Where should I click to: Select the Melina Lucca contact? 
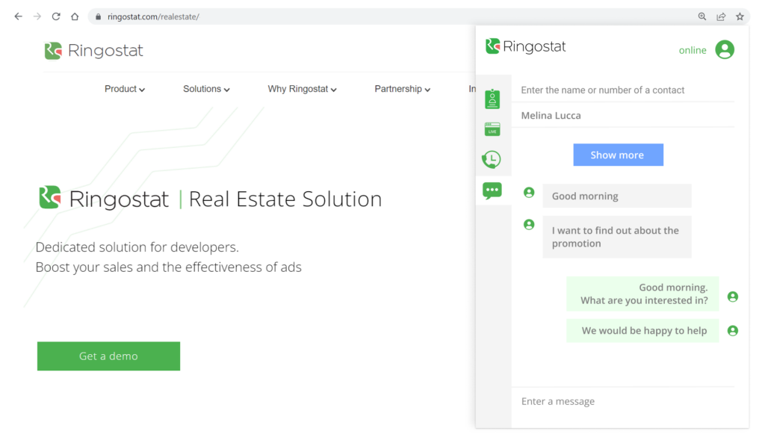551,116
